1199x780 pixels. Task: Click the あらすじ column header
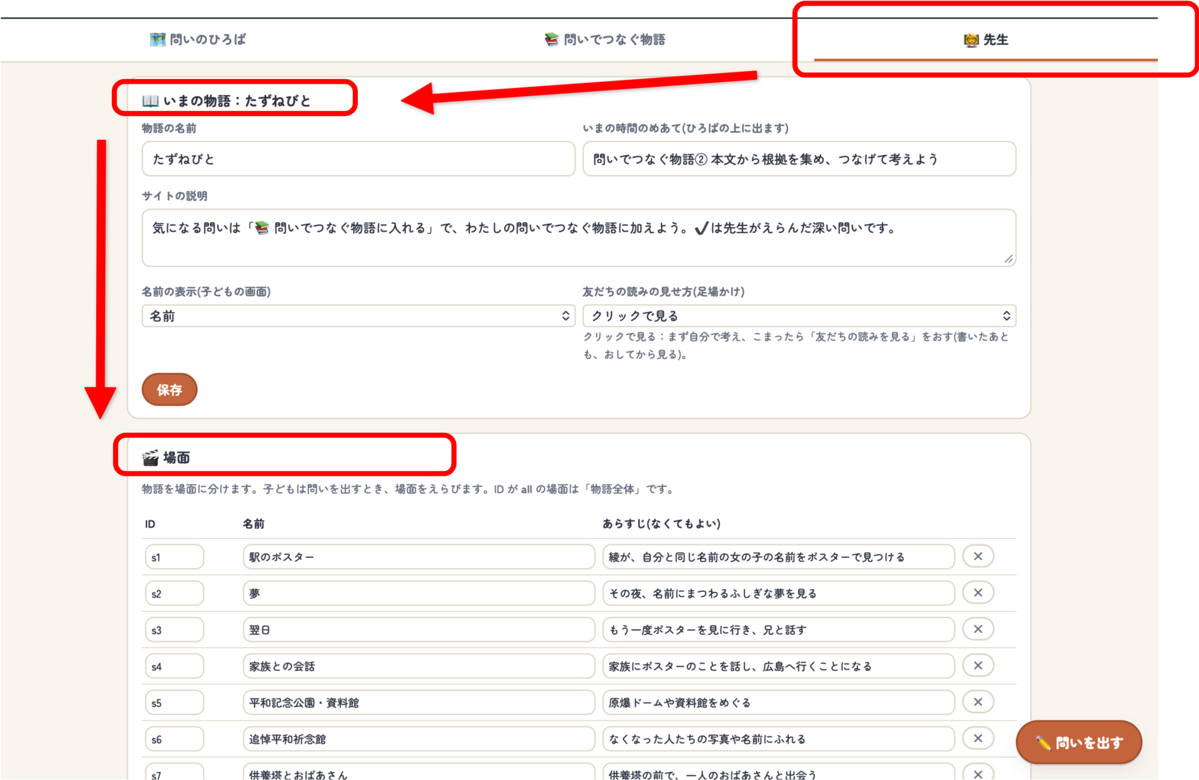coord(661,523)
